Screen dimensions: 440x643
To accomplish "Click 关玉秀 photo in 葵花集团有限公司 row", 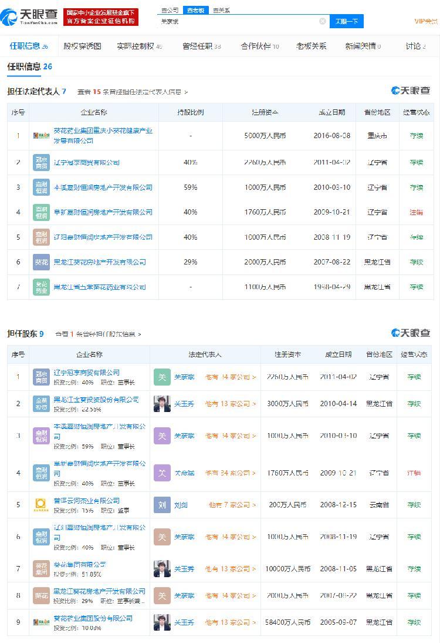I will [162, 569].
